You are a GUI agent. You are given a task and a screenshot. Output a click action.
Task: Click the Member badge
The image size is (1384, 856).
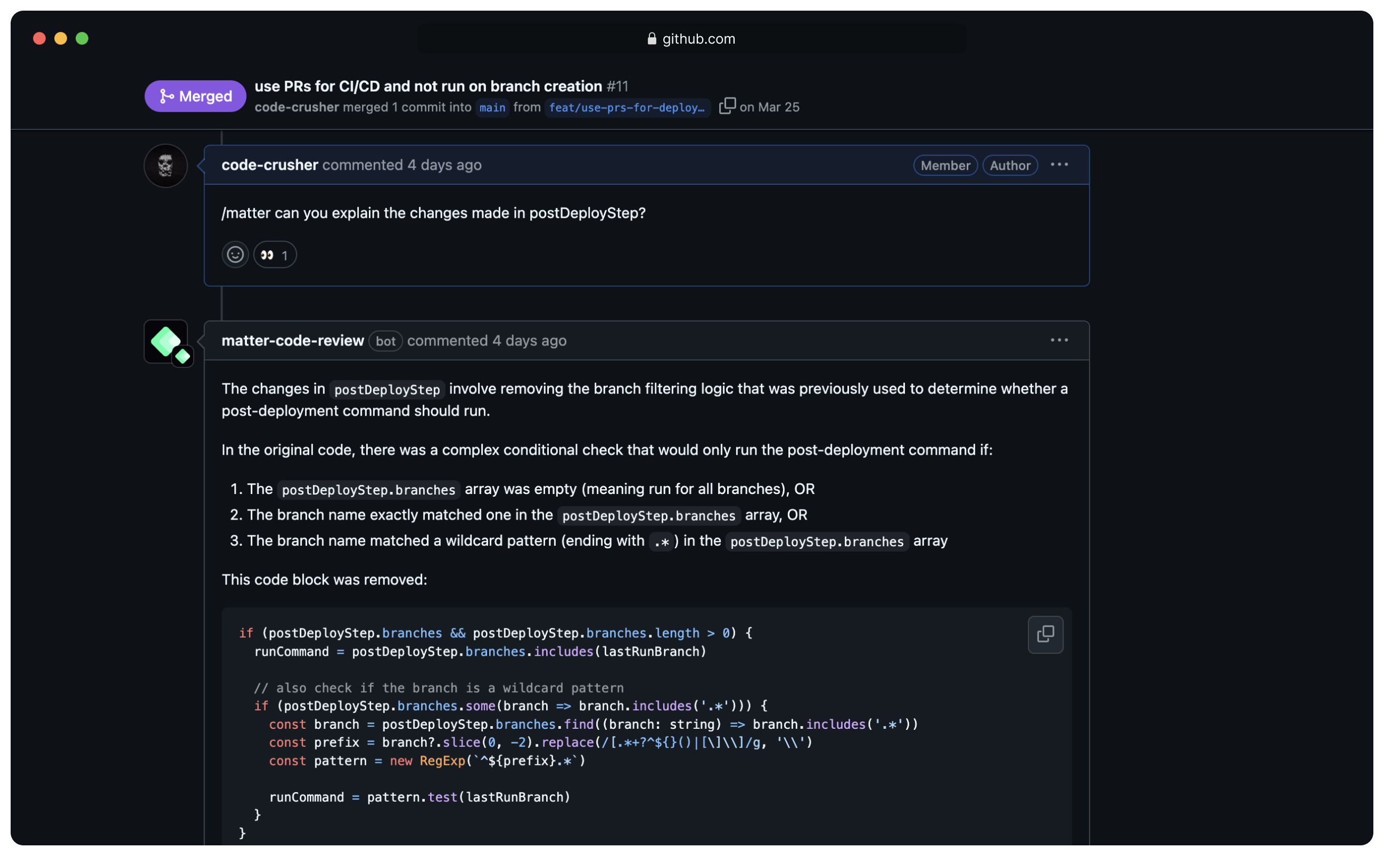pyautogui.click(x=945, y=166)
